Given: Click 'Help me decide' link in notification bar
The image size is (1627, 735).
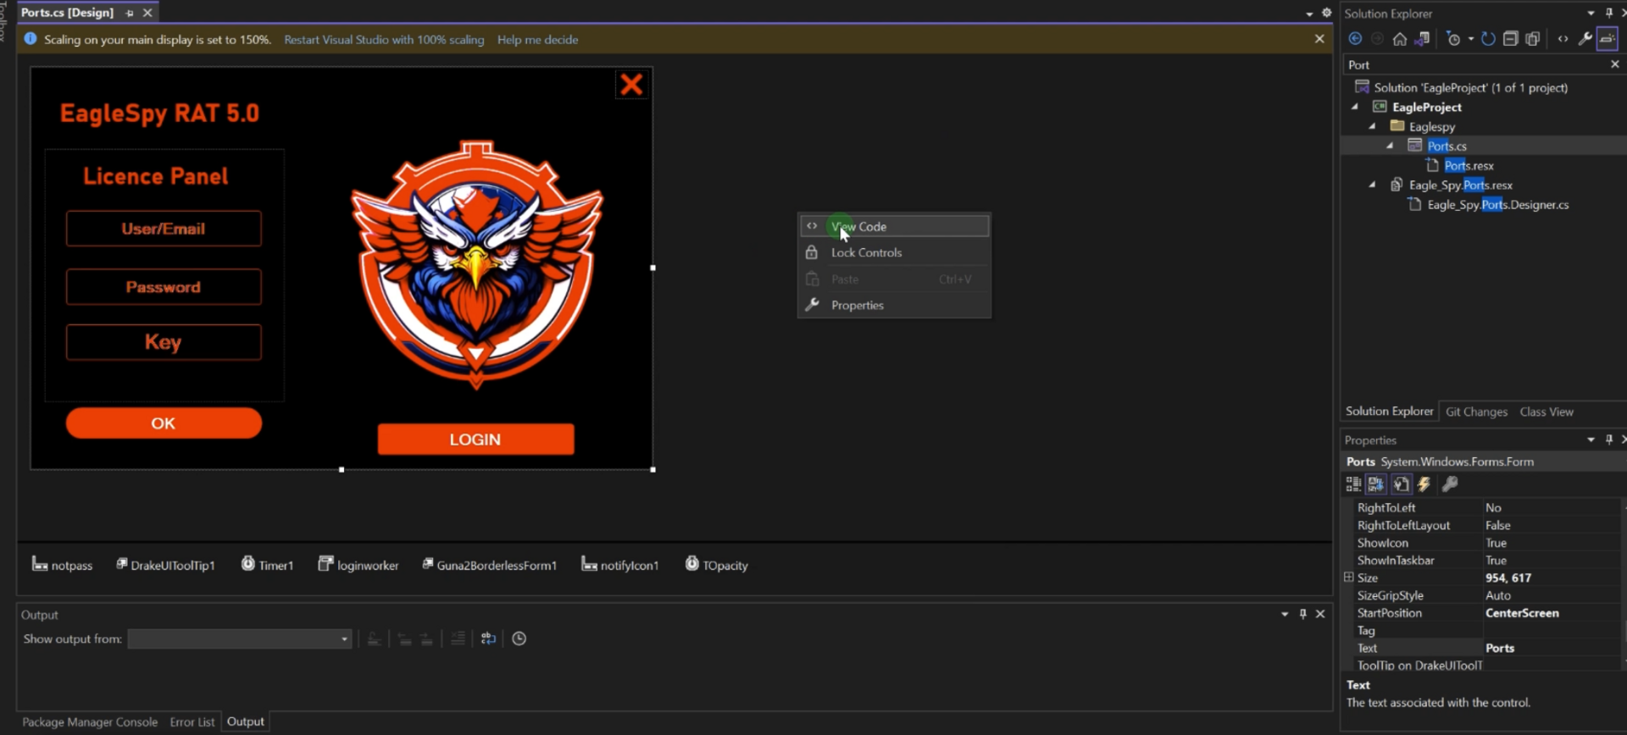Looking at the screenshot, I should pyautogui.click(x=537, y=40).
